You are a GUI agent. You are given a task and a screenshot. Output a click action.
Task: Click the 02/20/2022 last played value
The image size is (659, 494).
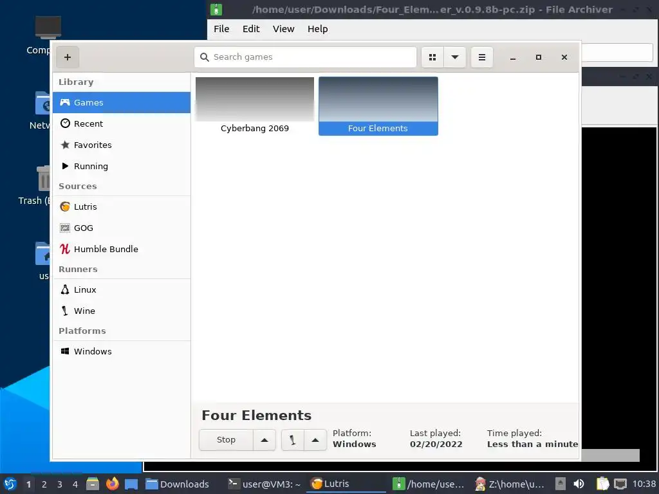(x=436, y=444)
